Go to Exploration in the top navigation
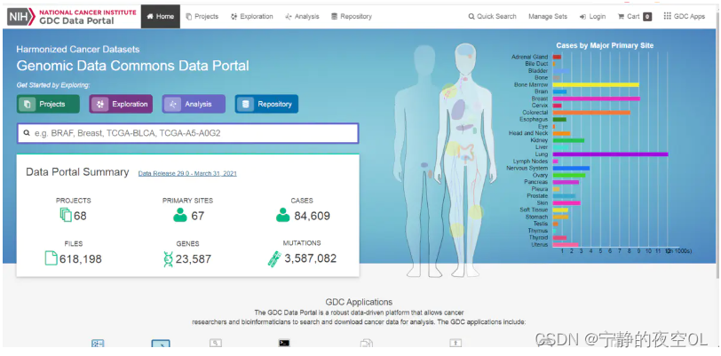This screenshot has height=356, width=721. (251, 17)
